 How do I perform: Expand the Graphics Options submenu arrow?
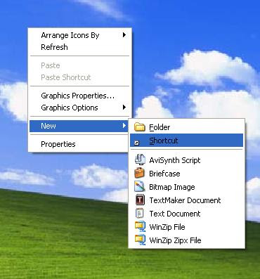pos(124,108)
